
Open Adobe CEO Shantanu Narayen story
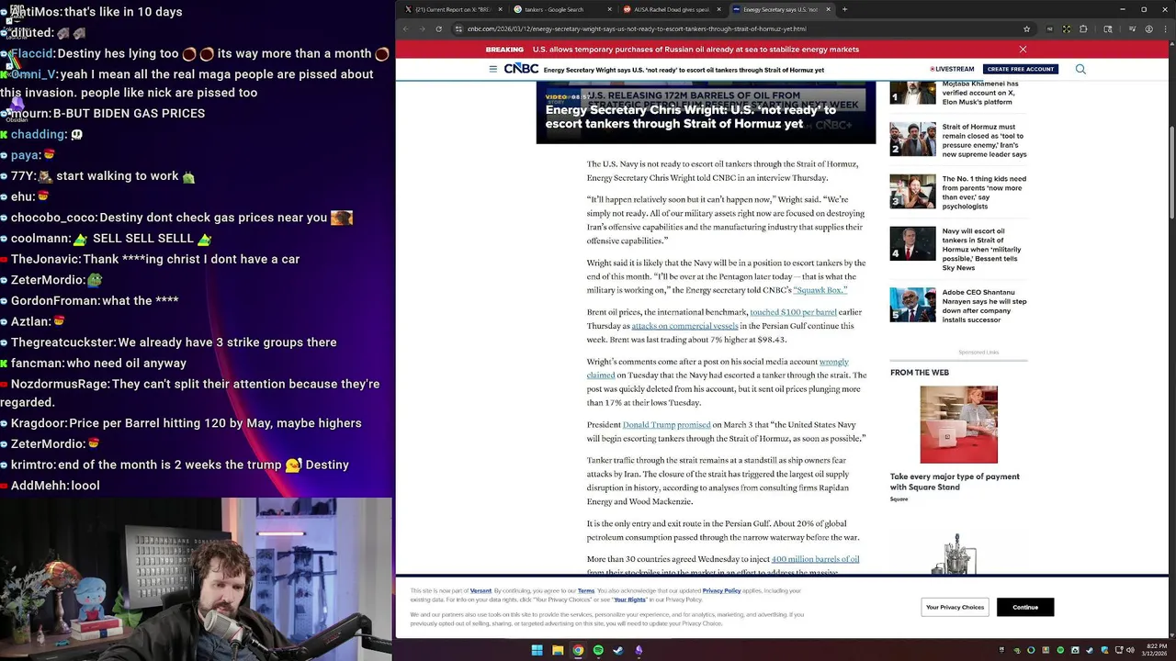tap(984, 306)
